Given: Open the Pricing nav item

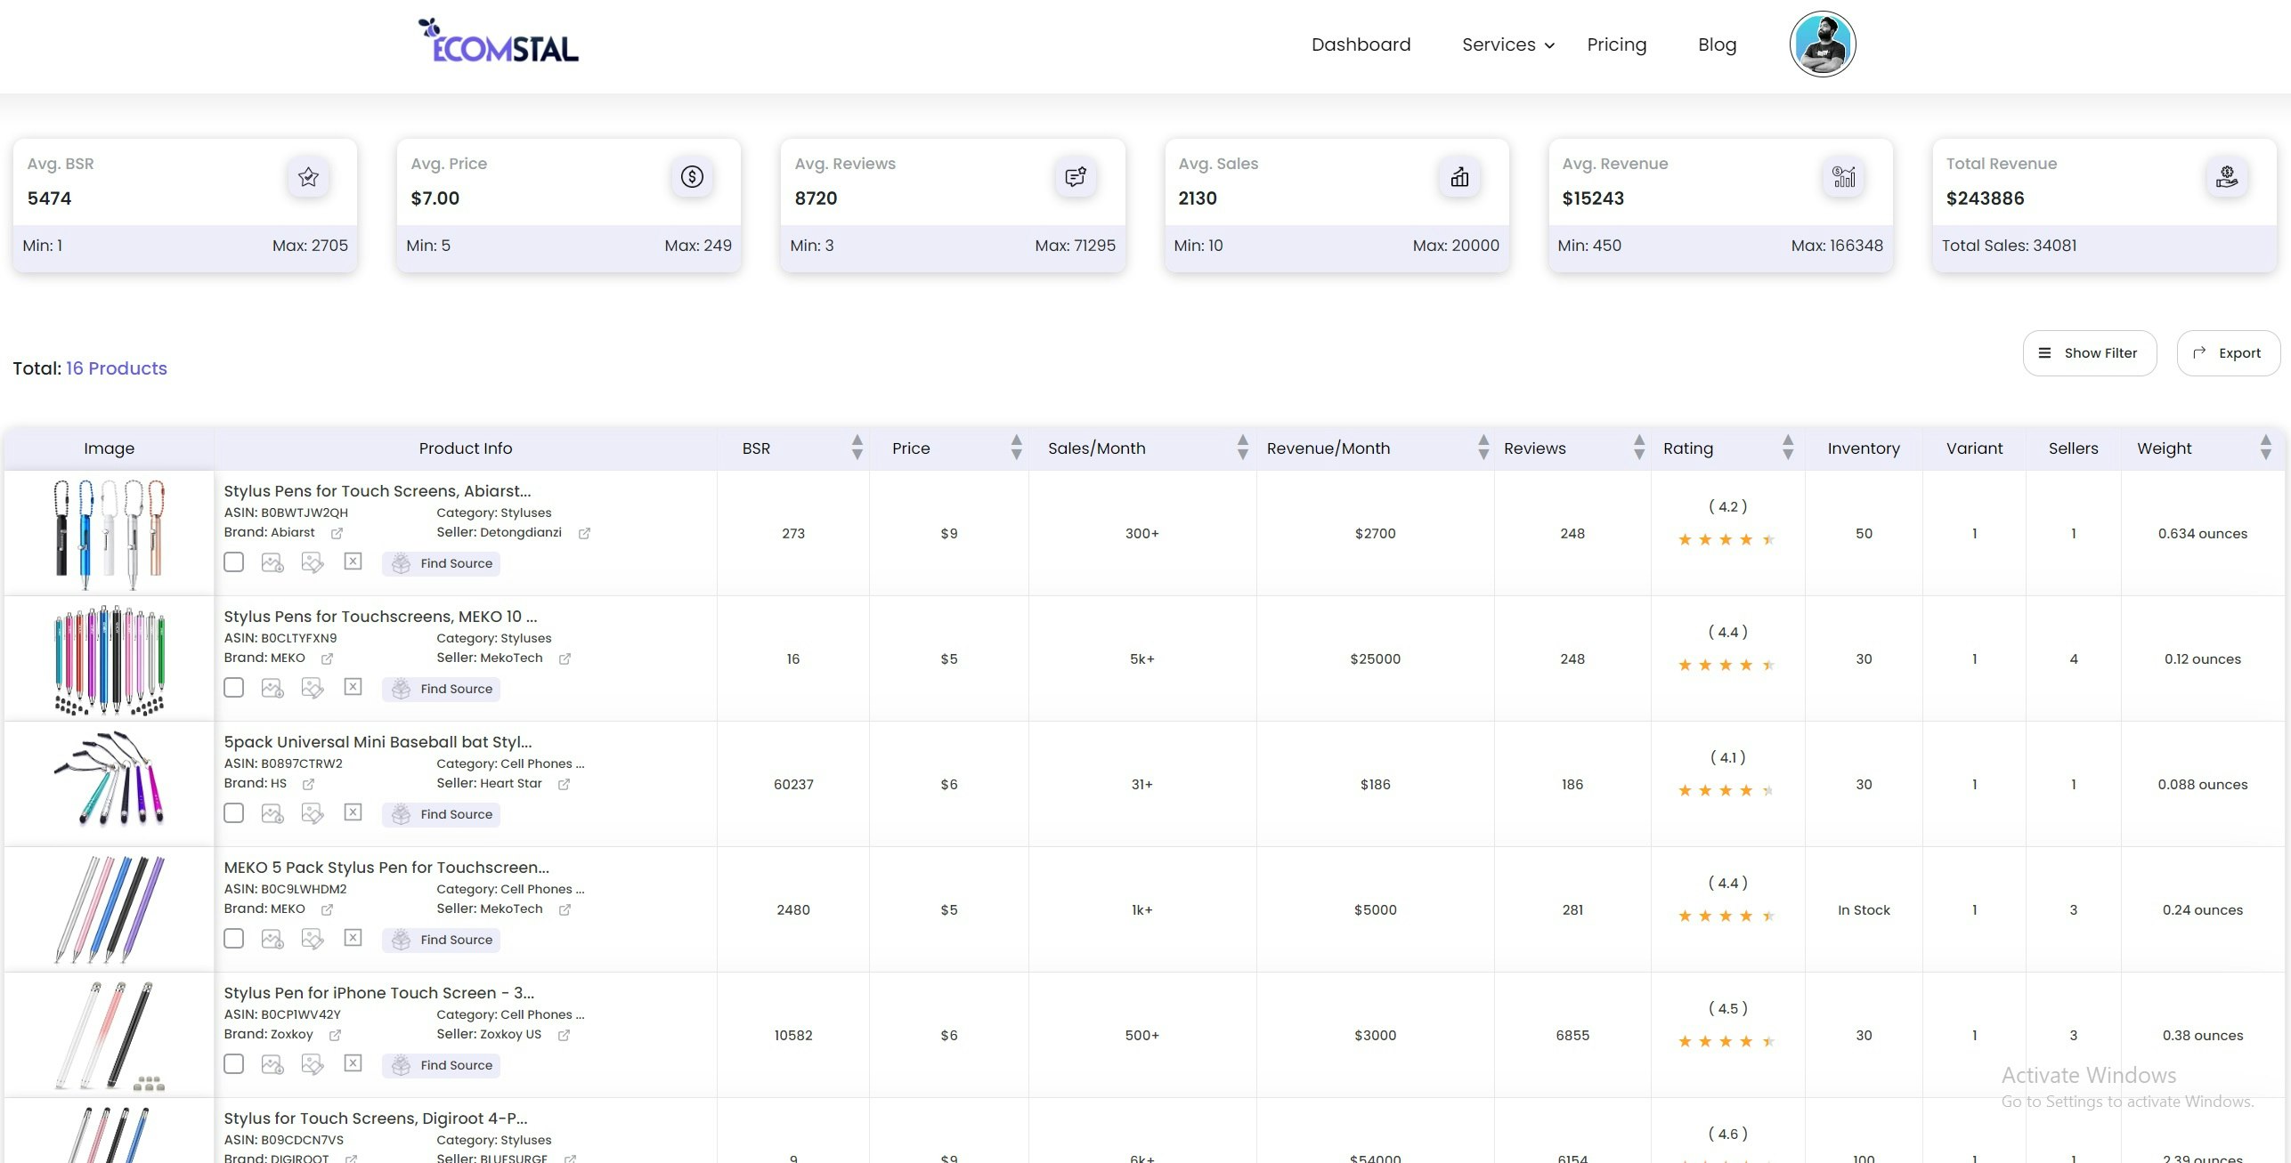Looking at the screenshot, I should 1616,44.
